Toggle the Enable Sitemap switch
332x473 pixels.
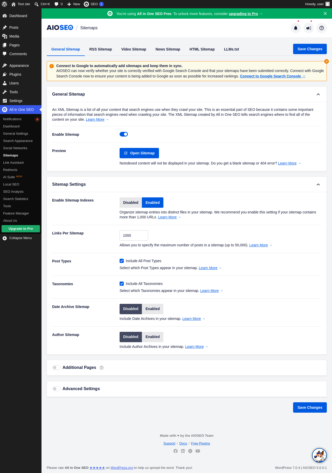[x=124, y=134]
